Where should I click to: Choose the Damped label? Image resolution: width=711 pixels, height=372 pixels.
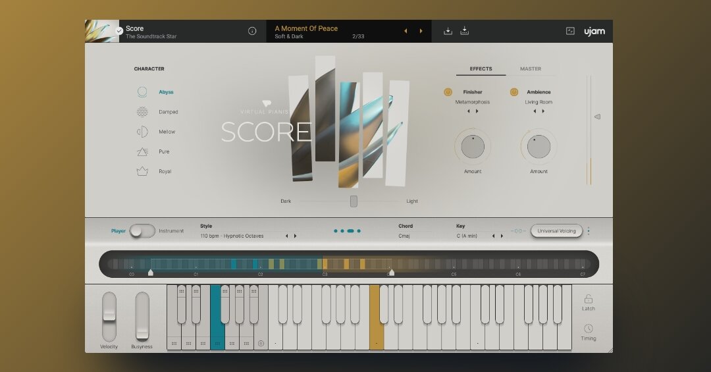[169, 112]
